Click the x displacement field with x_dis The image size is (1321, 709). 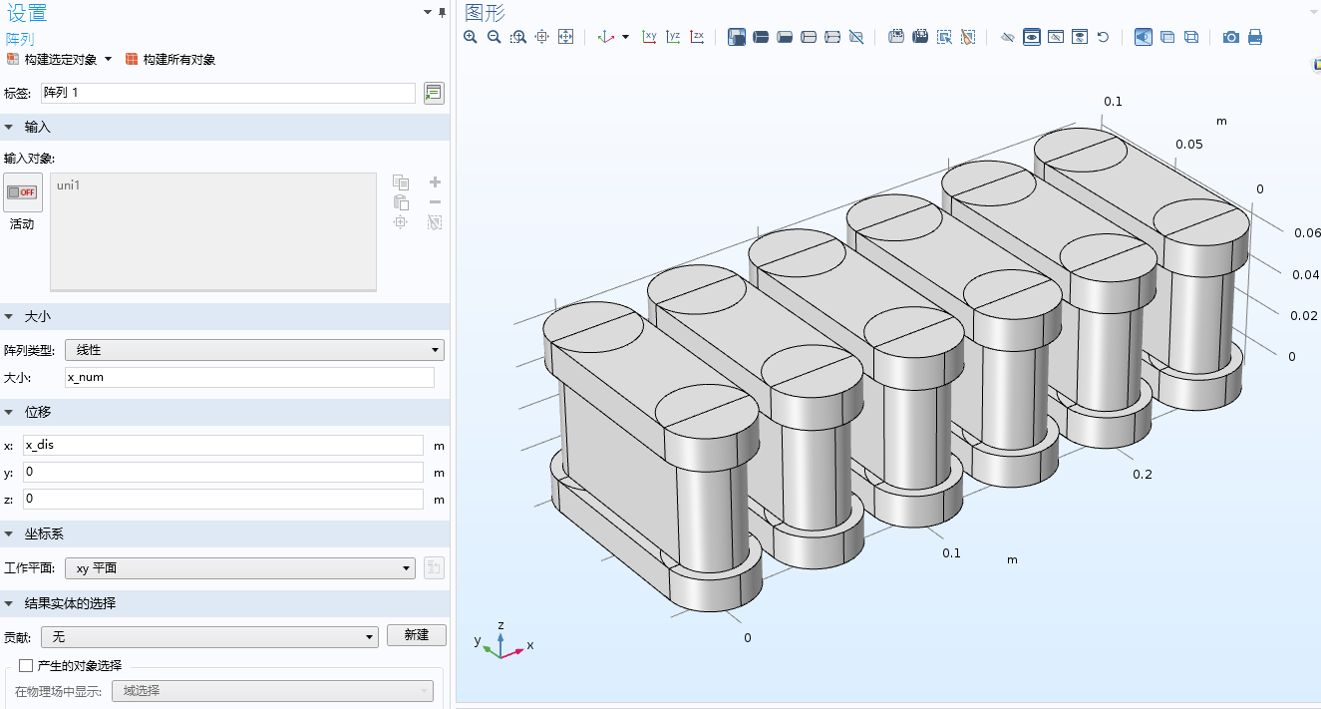(x=223, y=445)
